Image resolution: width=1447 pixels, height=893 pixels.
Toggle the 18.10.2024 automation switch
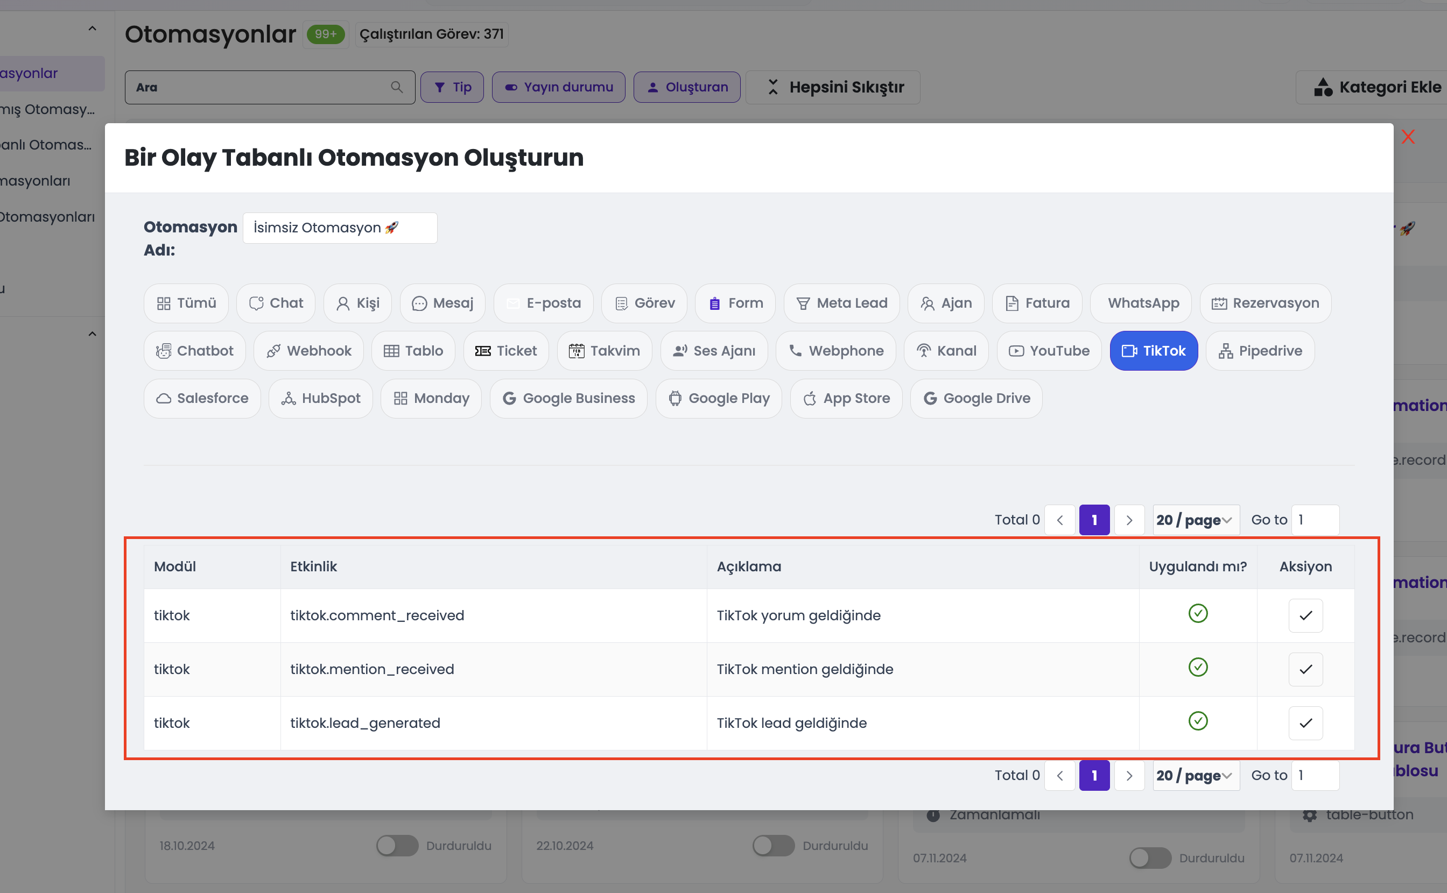coord(397,846)
